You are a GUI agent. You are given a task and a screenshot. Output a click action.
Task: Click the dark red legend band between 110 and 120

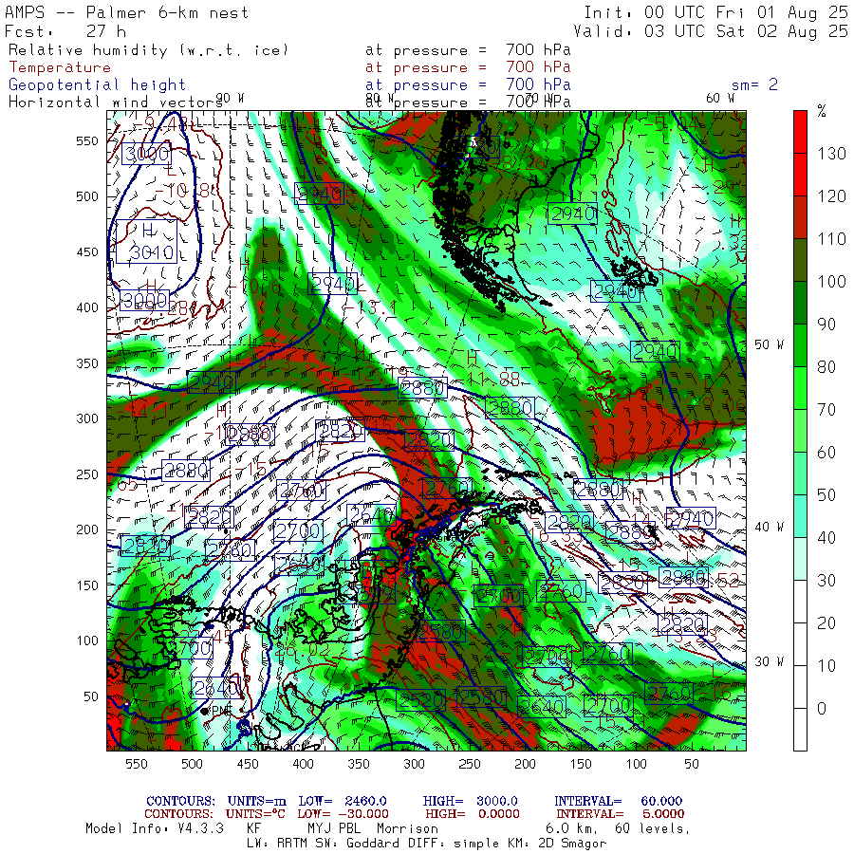coord(800,217)
